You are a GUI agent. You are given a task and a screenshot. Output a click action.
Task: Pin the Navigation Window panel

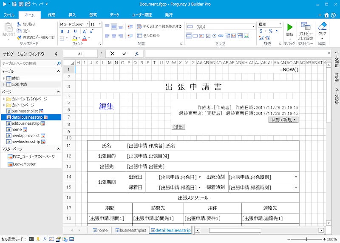(56, 54)
